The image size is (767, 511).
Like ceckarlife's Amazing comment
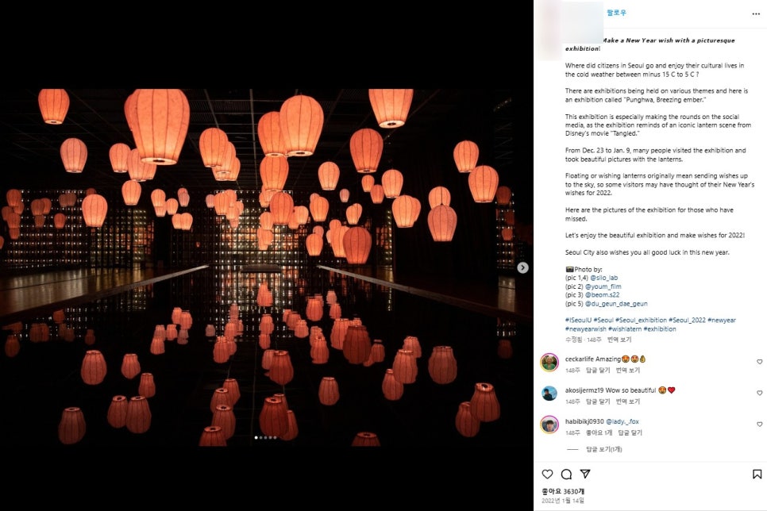pyautogui.click(x=759, y=362)
